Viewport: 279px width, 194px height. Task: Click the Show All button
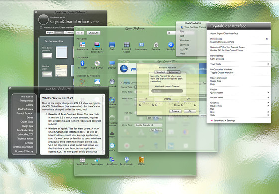point(94,33)
